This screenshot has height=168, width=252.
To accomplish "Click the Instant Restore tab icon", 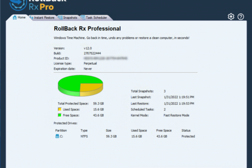I will pyautogui.click(x=31, y=18).
